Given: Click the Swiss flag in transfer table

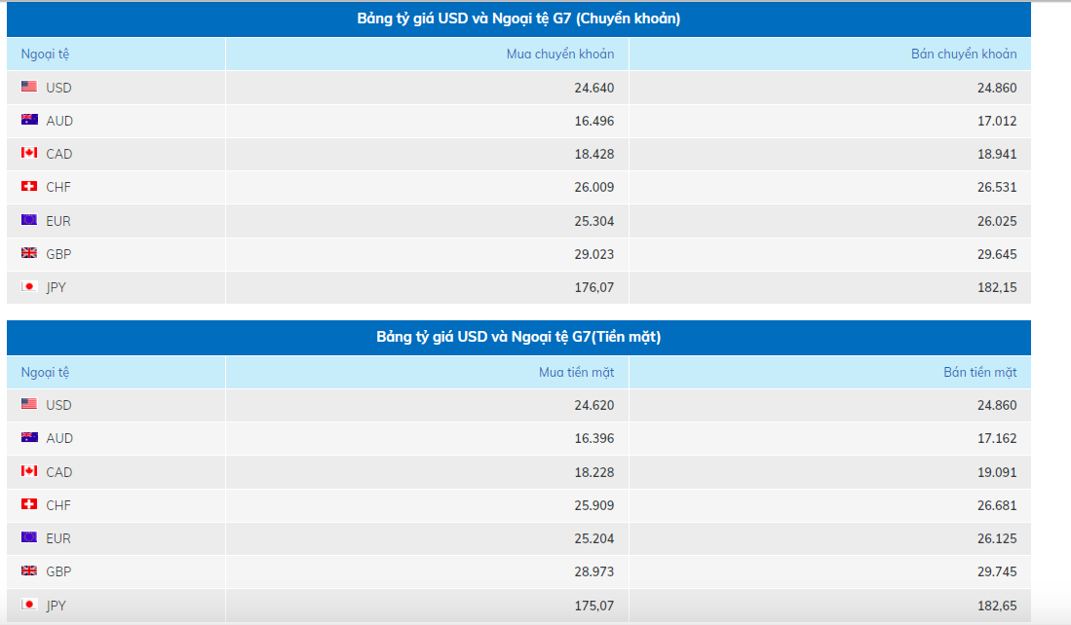Looking at the screenshot, I should click(29, 187).
